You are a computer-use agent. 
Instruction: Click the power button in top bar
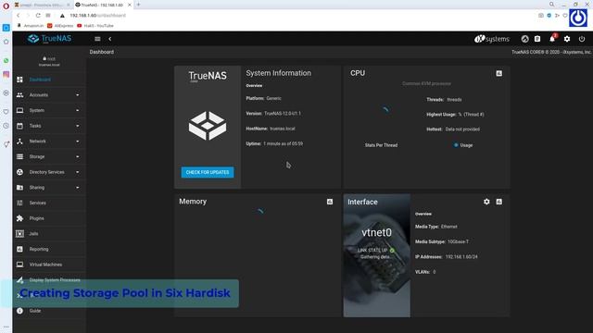pyautogui.click(x=582, y=39)
